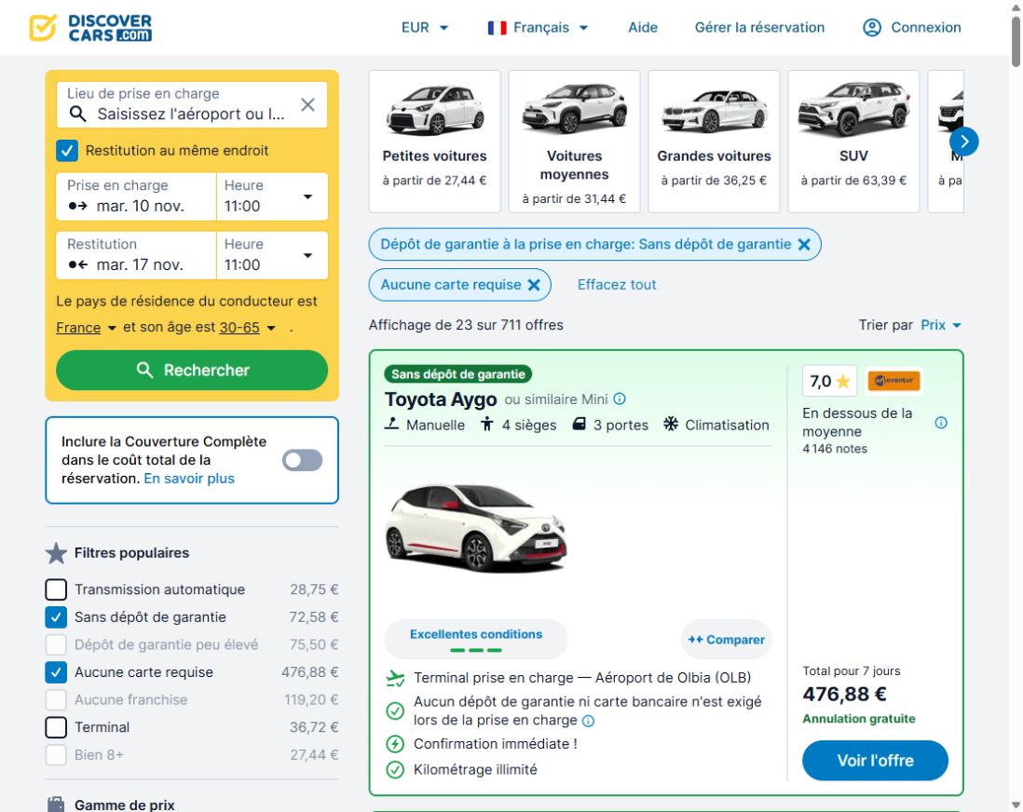1023x812 pixels.
Task: Select the 'Grandes voitures' category
Action: tap(714, 142)
